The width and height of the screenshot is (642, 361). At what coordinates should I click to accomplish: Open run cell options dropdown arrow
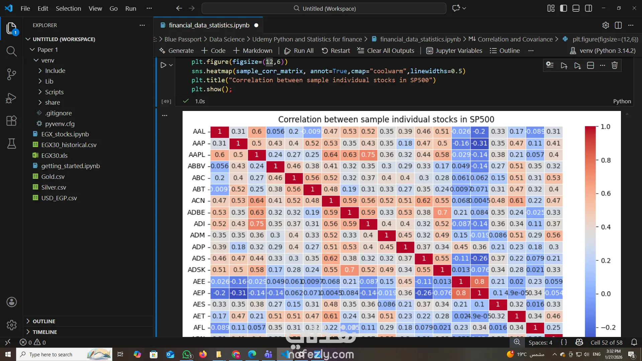tap(171, 65)
